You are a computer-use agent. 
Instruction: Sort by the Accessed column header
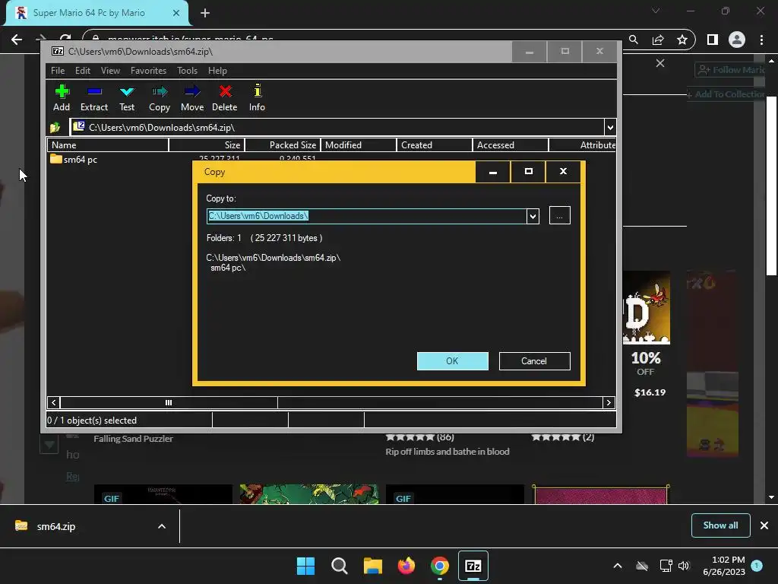tap(511, 145)
